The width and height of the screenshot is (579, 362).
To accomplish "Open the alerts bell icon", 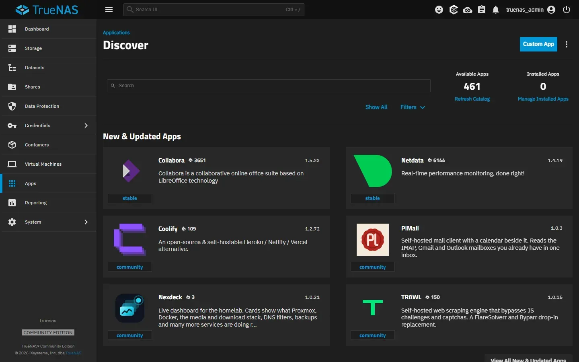I will (x=496, y=10).
